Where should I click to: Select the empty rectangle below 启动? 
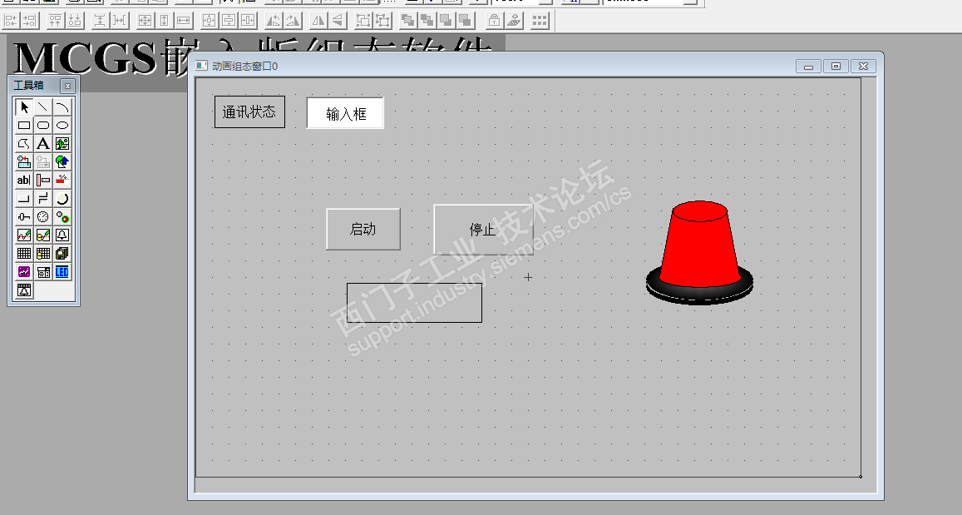click(x=414, y=303)
